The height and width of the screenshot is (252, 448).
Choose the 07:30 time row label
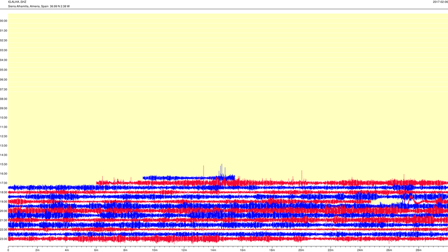(3, 90)
